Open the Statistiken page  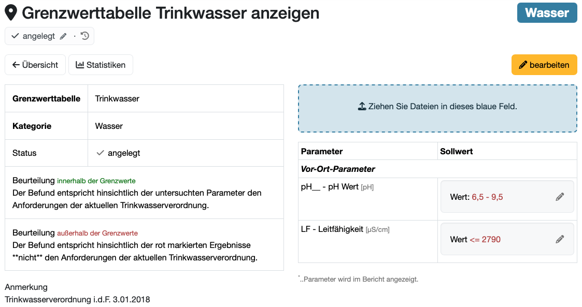click(x=101, y=65)
